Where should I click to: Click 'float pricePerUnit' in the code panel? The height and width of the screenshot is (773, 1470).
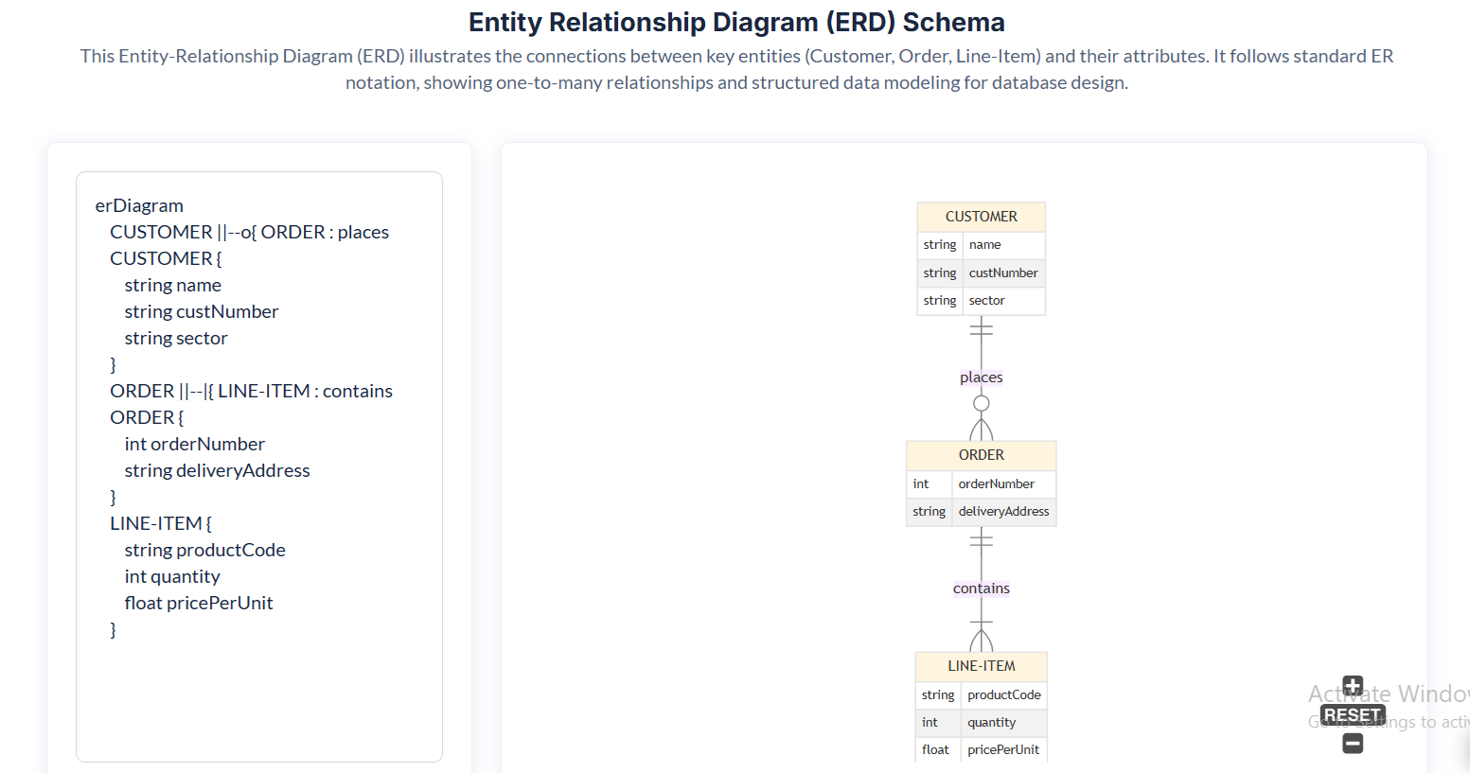click(x=198, y=603)
